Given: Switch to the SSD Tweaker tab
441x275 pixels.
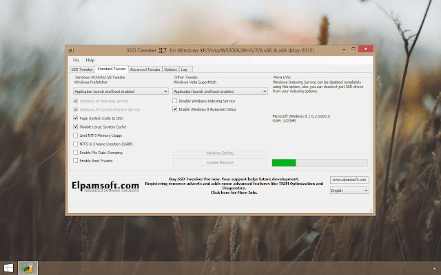Looking at the screenshot, I should pyautogui.click(x=82, y=69).
